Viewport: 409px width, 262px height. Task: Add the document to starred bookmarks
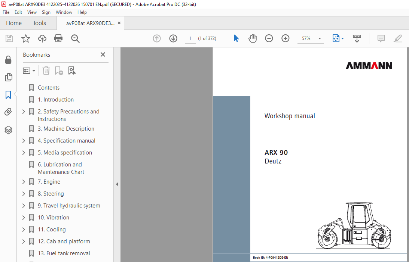coord(25,38)
